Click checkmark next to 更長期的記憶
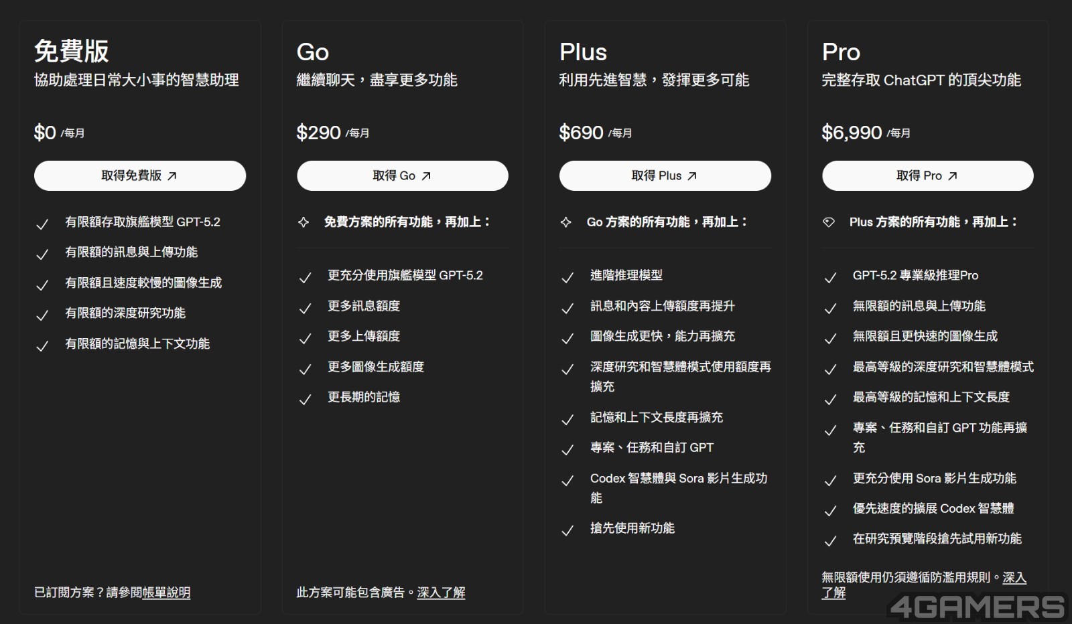The width and height of the screenshot is (1072, 624). tap(305, 400)
